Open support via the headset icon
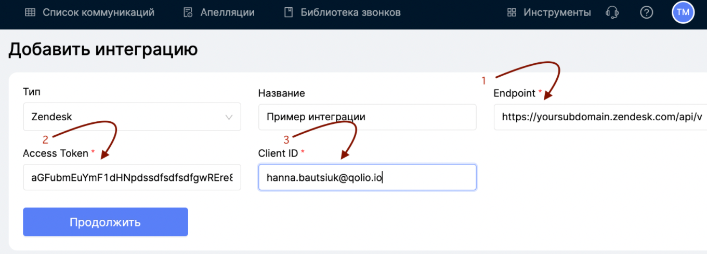707x254 pixels. pos(612,12)
